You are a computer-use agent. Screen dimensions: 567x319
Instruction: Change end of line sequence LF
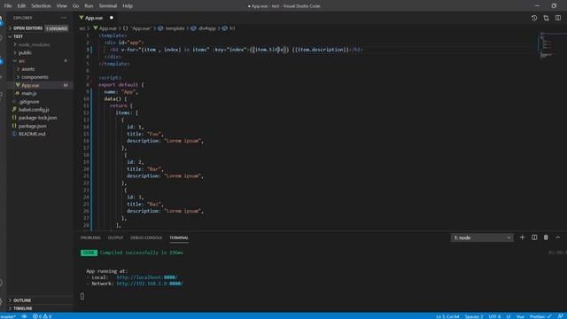(x=508, y=316)
